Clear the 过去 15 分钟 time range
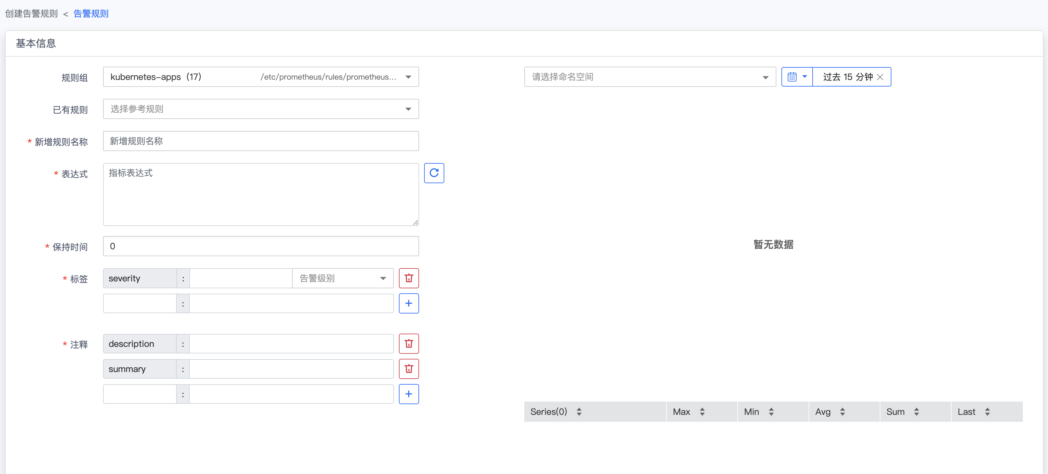 click(880, 77)
